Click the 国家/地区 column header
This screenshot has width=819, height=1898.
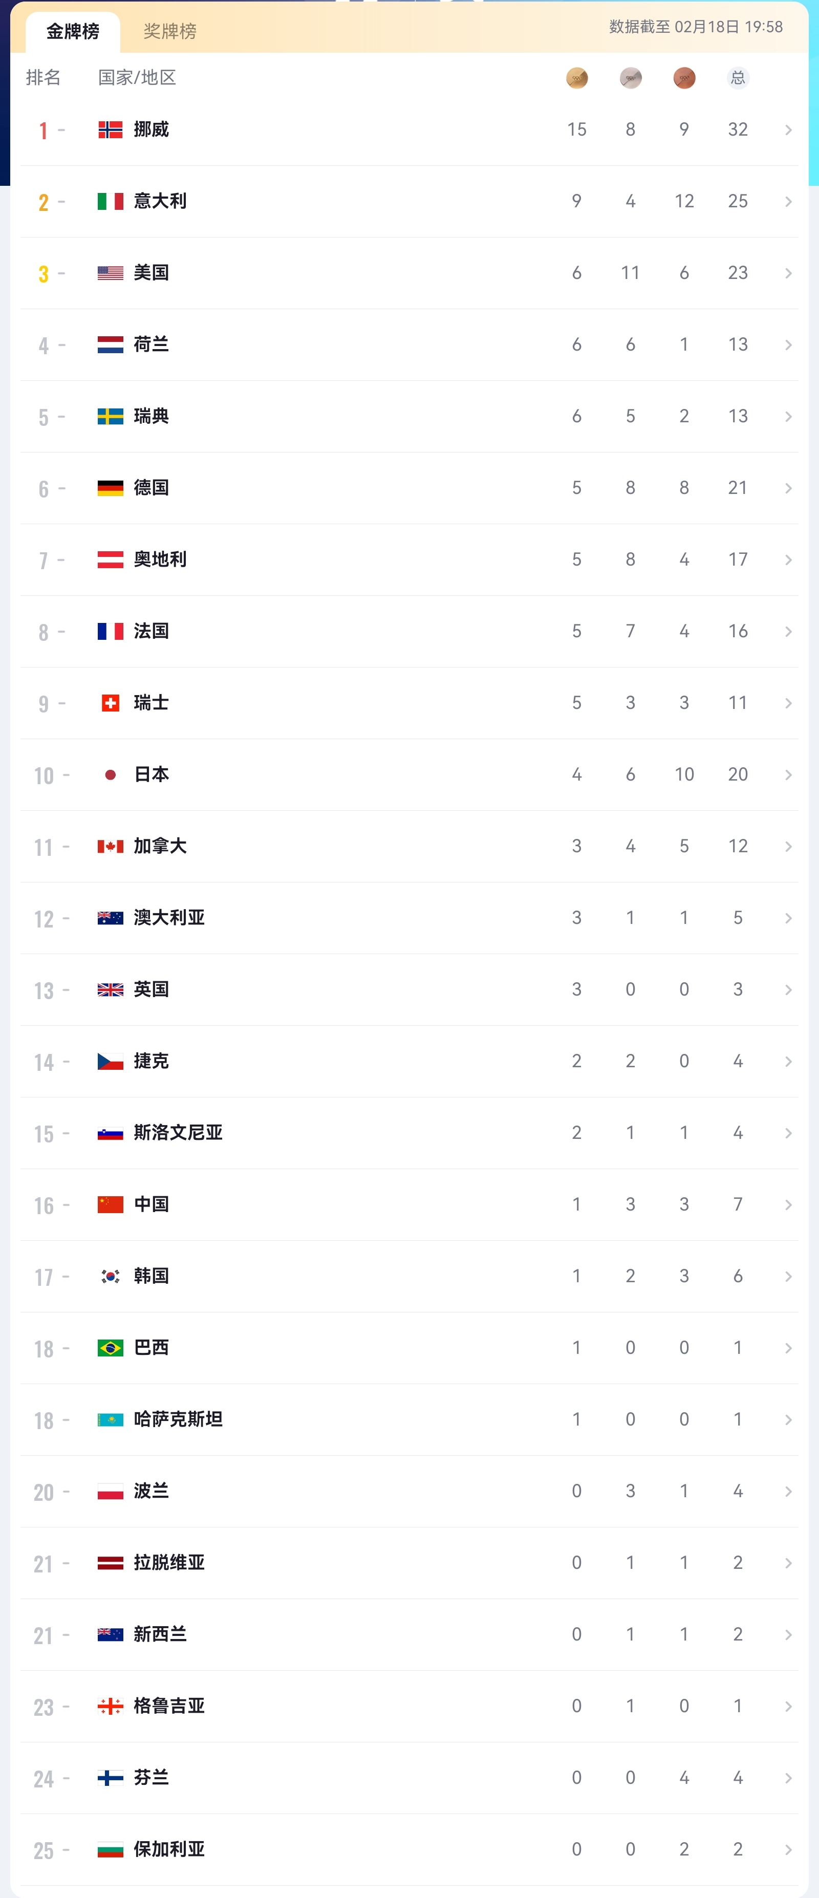(x=137, y=77)
